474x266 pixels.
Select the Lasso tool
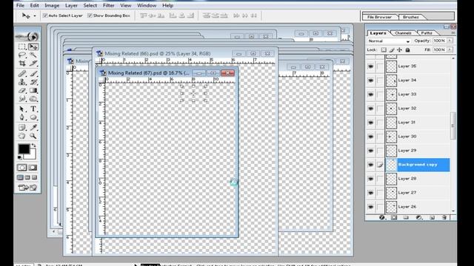21,55
